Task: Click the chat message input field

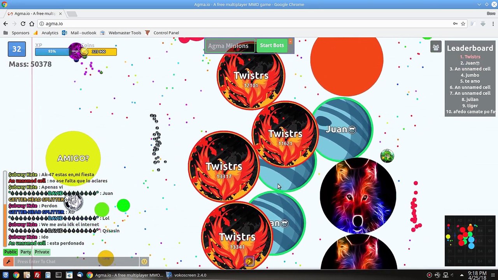Action: tap(77, 262)
